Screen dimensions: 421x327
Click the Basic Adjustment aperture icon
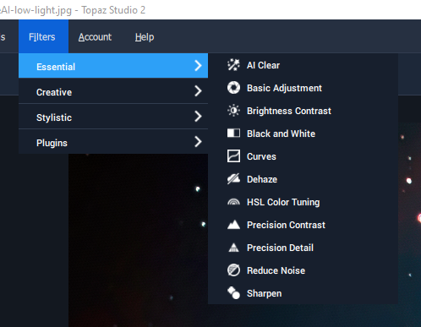point(233,88)
